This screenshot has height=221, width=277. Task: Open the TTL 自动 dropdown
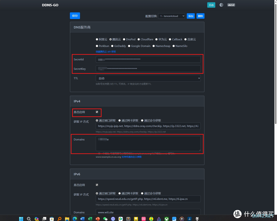click(x=148, y=78)
